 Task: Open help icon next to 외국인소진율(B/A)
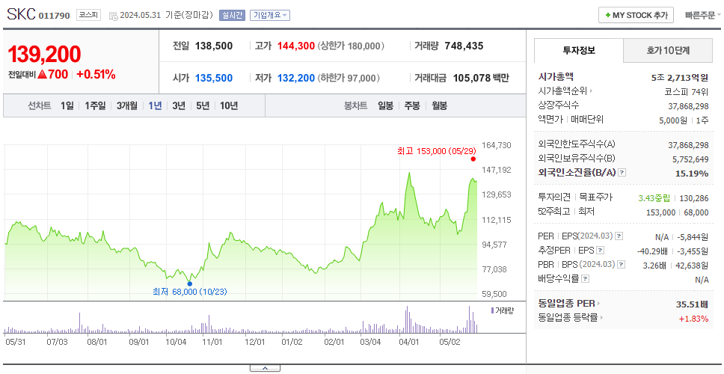[622, 173]
